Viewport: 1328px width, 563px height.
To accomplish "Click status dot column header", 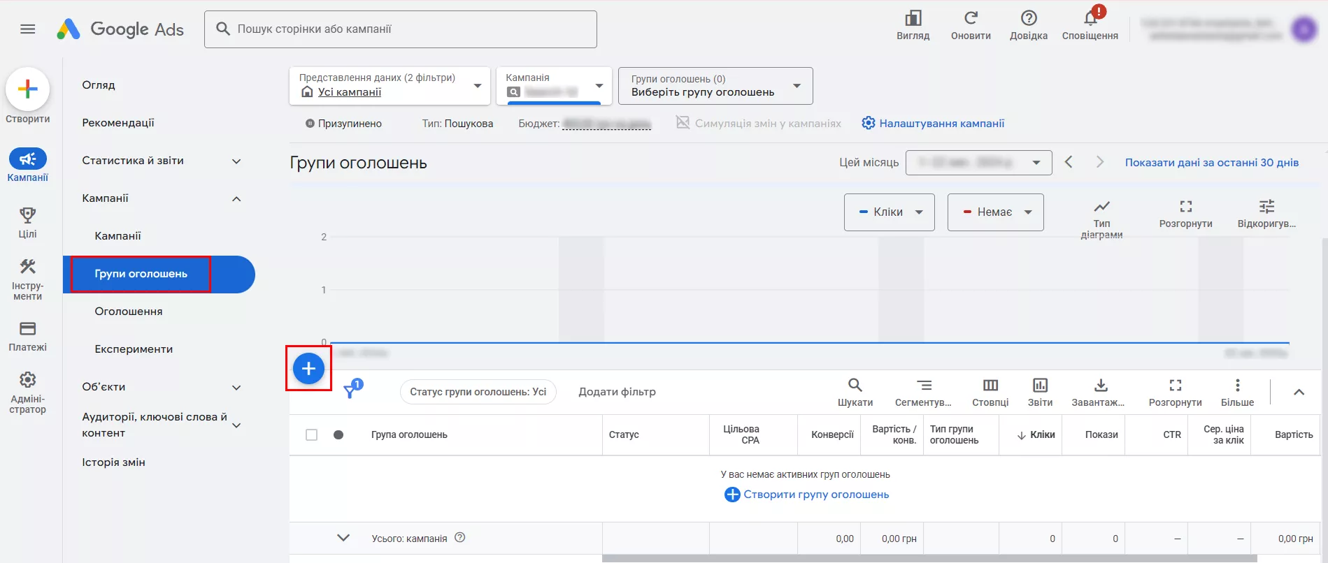I will (338, 434).
